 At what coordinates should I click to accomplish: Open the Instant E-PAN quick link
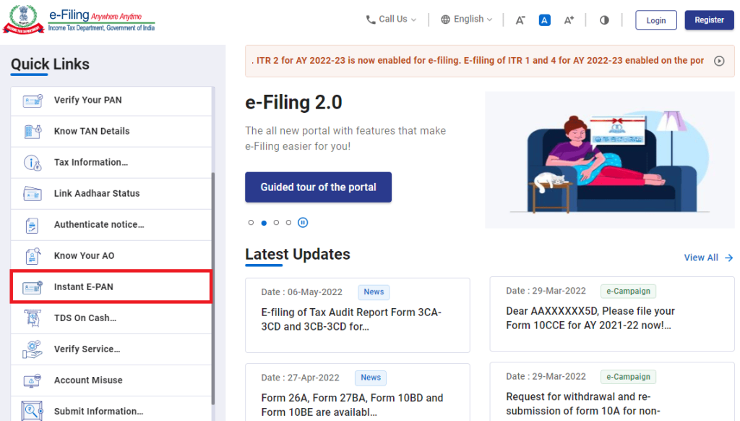tap(111, 286)
